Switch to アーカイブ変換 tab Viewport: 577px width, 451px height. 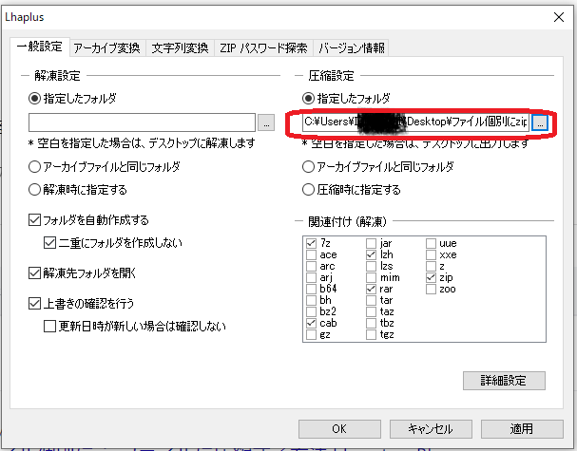tap(108, 47)
